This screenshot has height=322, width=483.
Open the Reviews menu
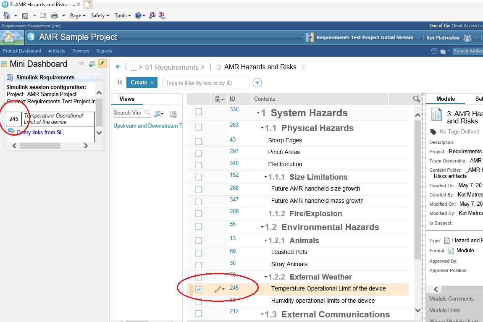click(x=81, y=51)
